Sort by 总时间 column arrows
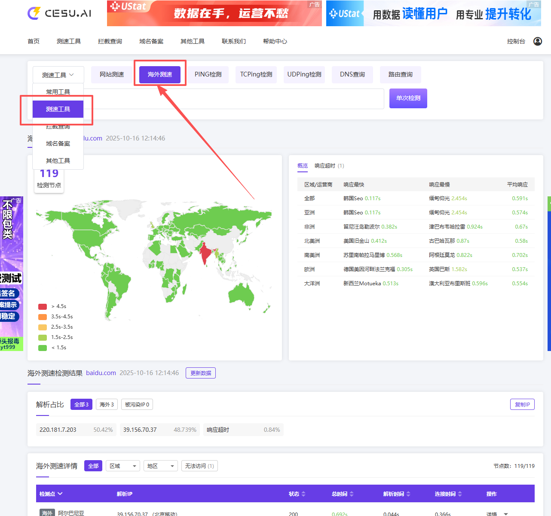 point(352,494)
